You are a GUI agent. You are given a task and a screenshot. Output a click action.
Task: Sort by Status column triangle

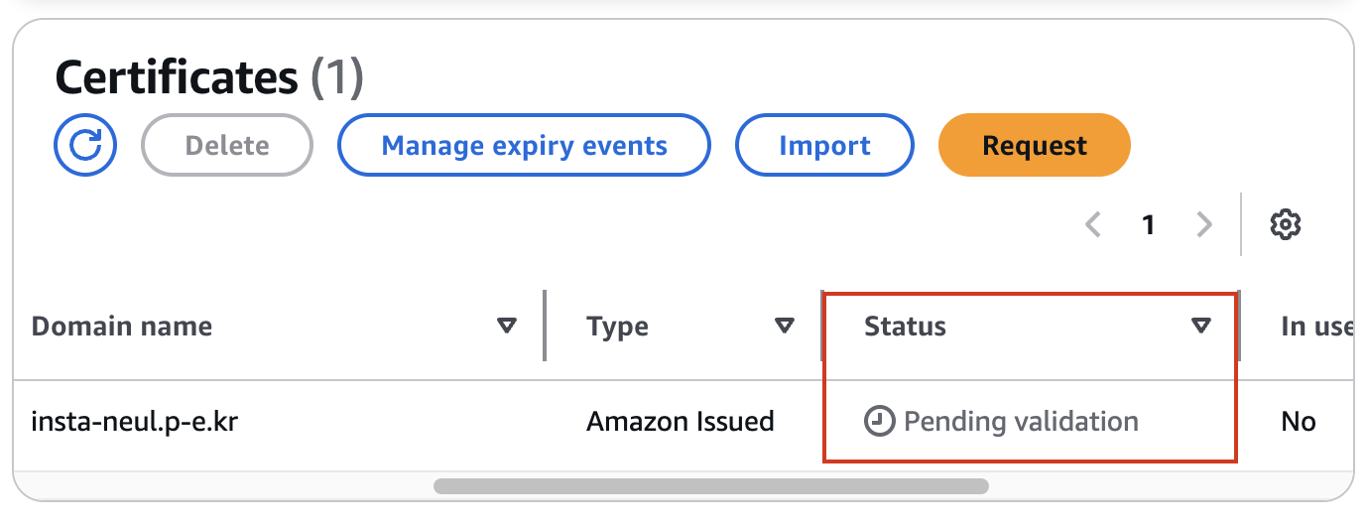[1201, 326]
